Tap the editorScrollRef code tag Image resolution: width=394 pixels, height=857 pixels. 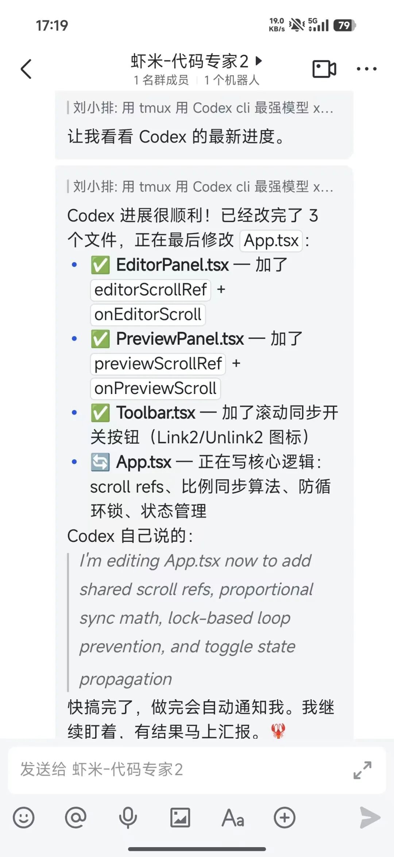click(151, 290)
